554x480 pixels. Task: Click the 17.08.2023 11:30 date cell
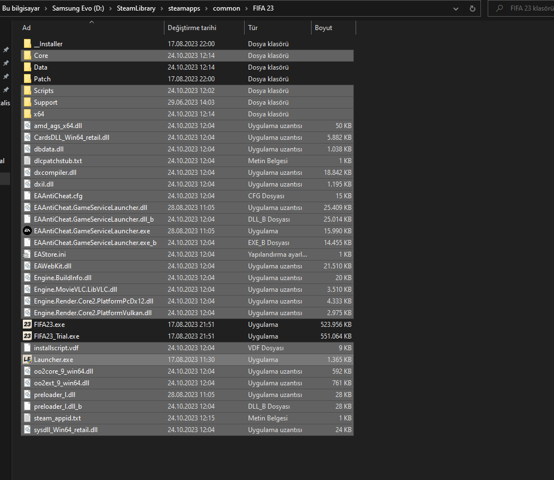click(x=191, y=359)
